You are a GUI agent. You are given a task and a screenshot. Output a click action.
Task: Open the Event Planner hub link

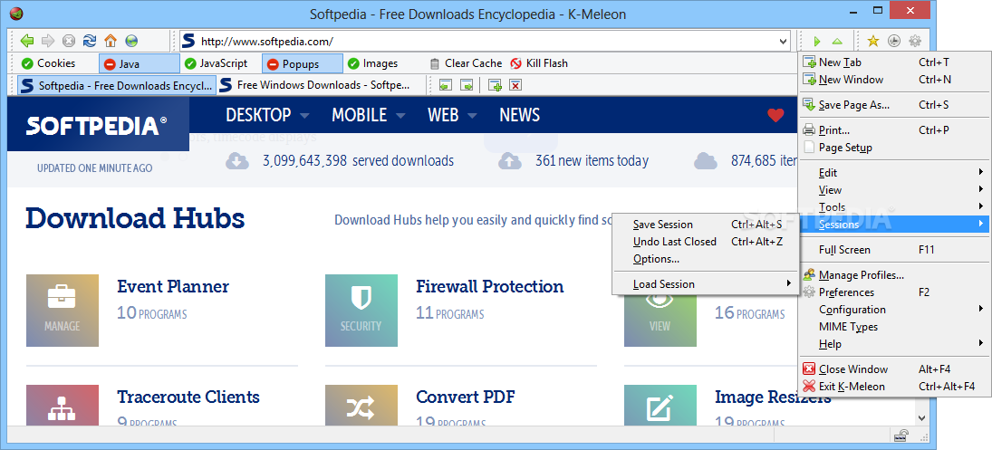[x=173, y=286]
